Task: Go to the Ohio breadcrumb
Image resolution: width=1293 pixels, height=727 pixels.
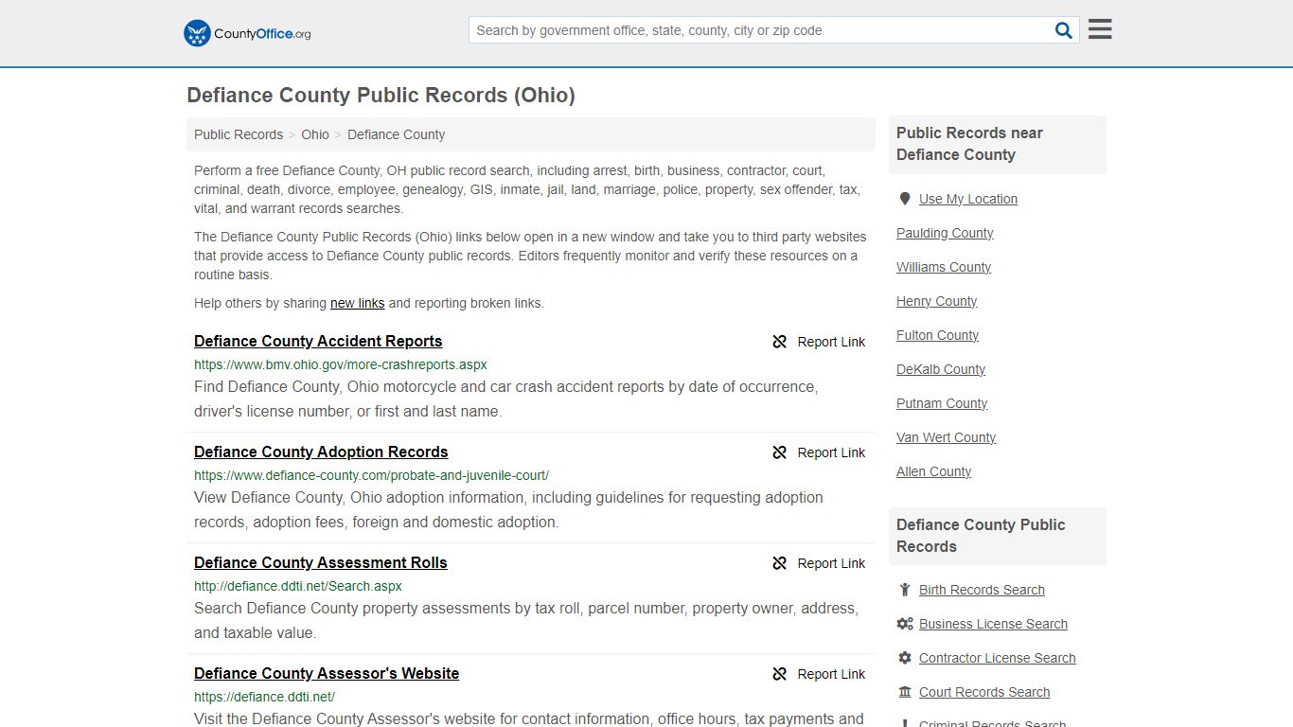Action: (x=315, y=134)
